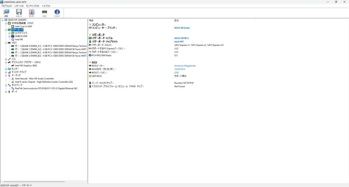The image size is (349, 187).
Task: Select Intel Core i5-4590 in the tree
Action: pyautogui.click(x=24, y=26)
